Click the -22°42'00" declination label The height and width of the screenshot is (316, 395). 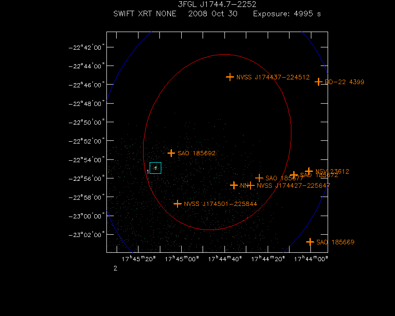[86, 47]
